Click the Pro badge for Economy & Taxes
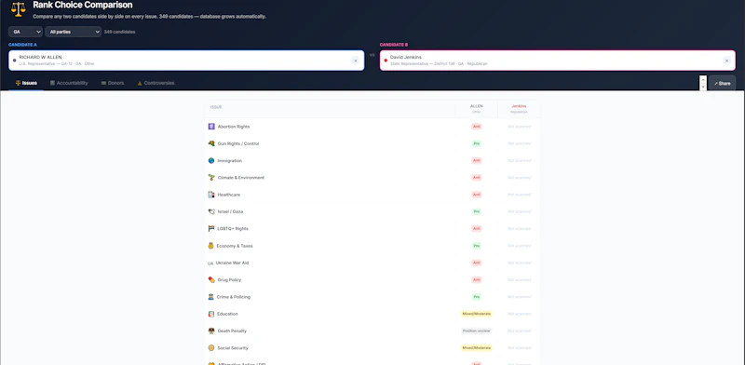This screenshot has width=745, height=365. 477,246
